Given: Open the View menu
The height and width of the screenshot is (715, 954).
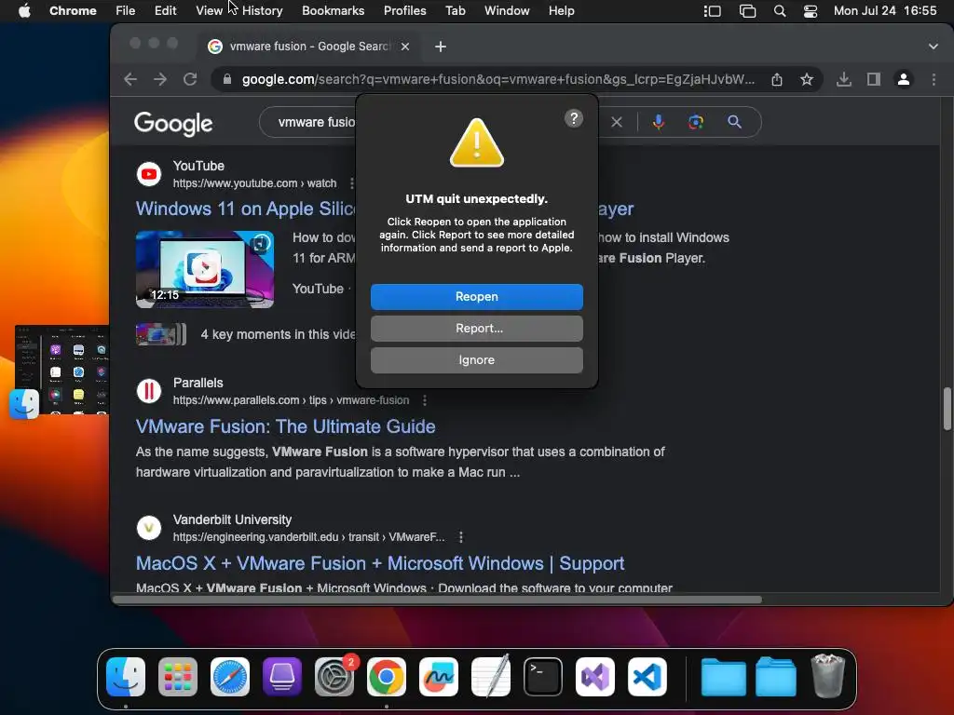Looking at the screenshot, I should [209, 10].
